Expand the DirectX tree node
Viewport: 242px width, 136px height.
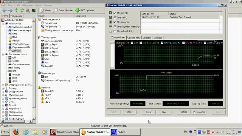tap(3, 105)
